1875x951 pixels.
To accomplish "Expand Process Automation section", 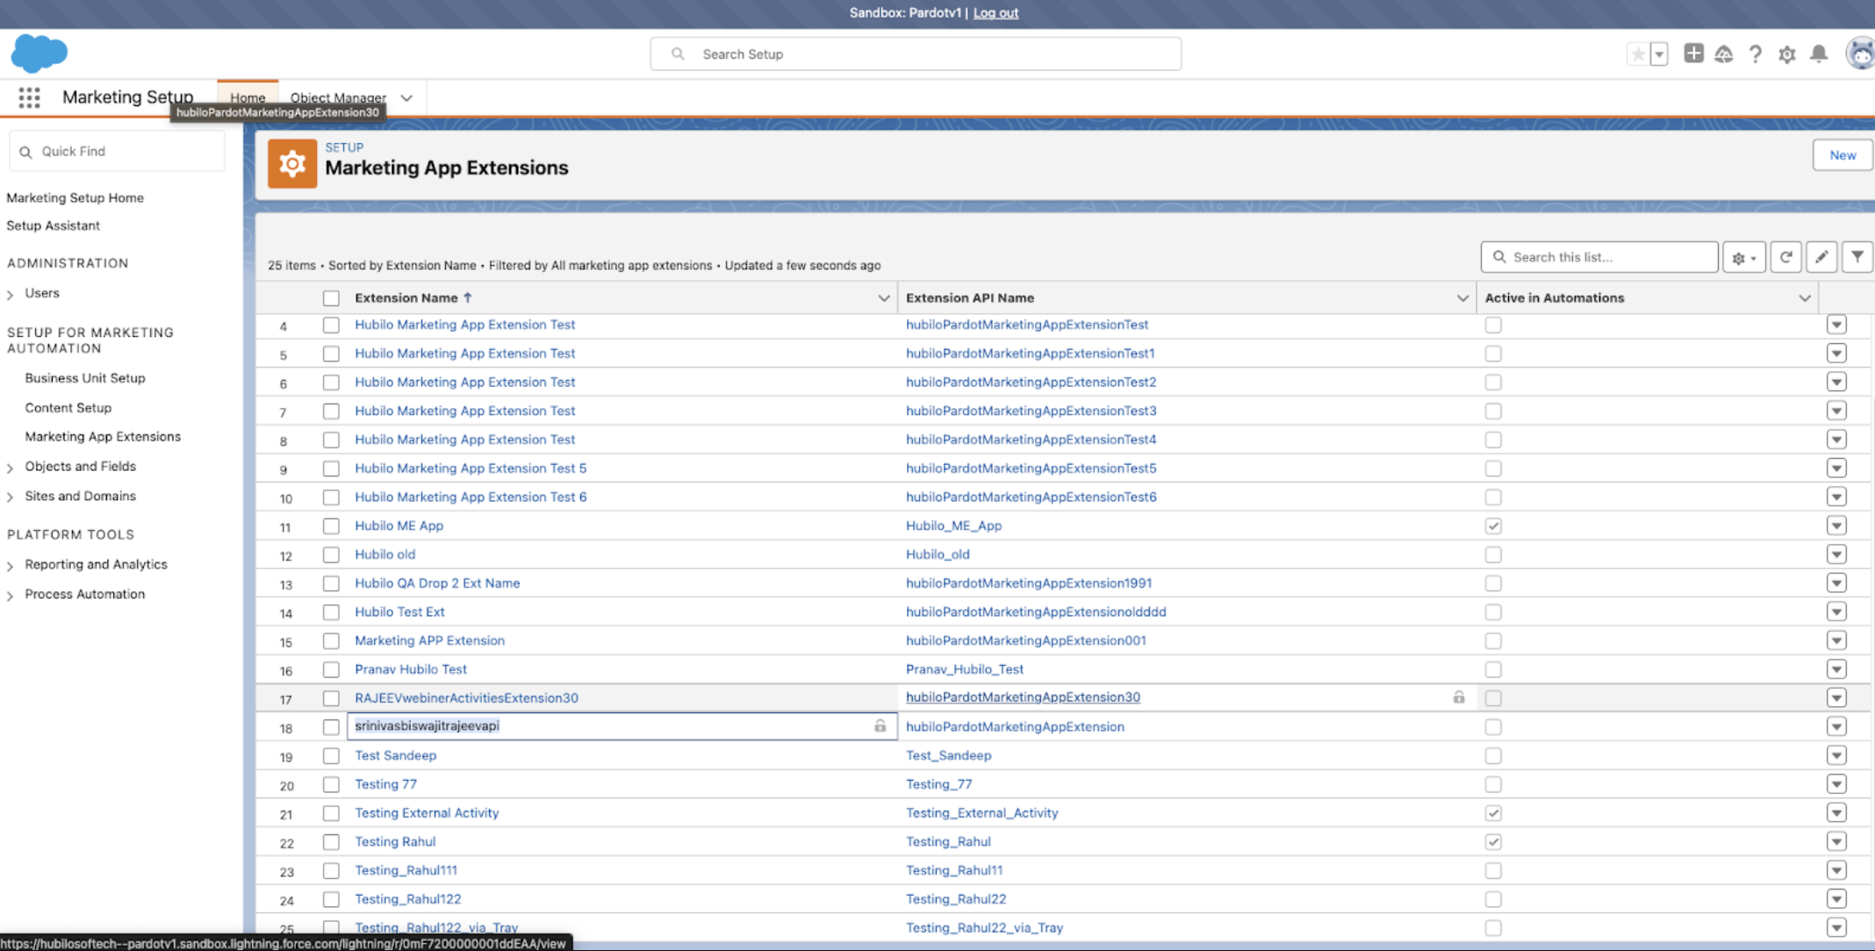I will (x=11, y=597).
